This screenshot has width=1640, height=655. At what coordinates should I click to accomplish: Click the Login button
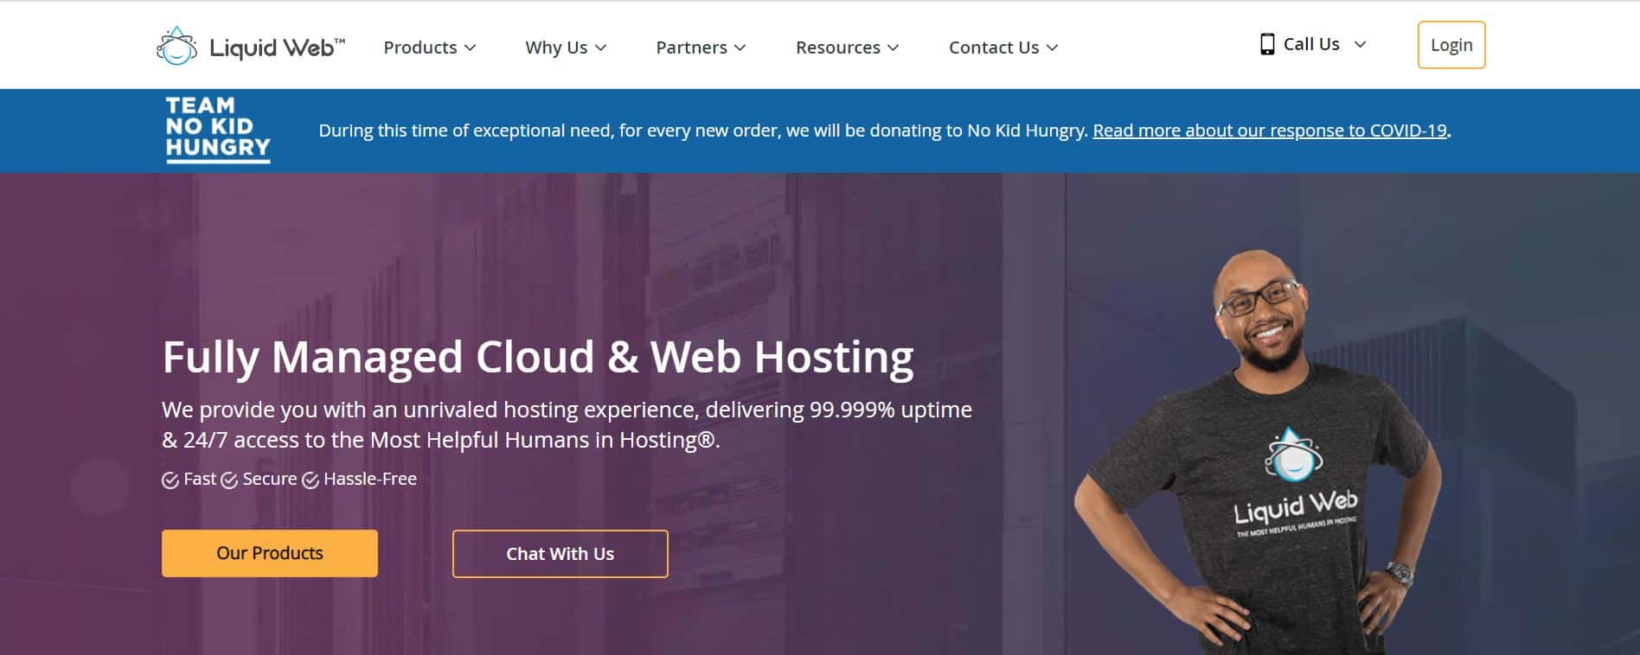point(1451,45)
